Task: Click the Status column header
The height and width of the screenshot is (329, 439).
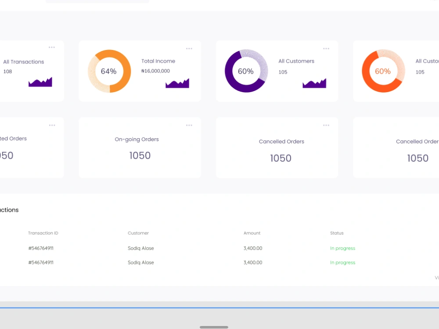Action: [x=337, y=233]
